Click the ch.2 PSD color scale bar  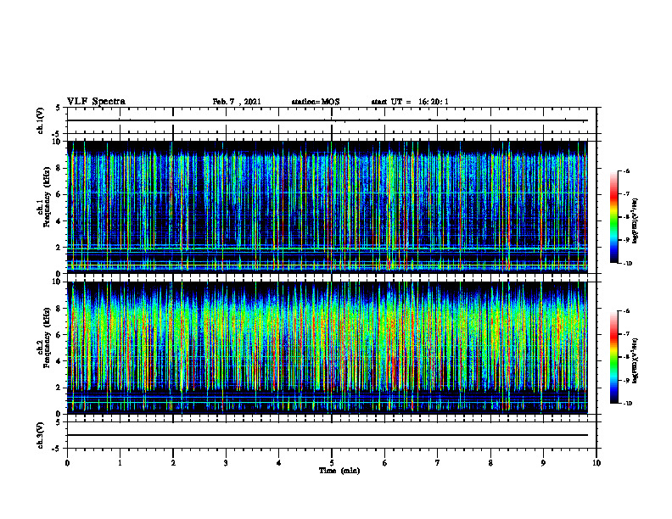(x=614, y=357)
